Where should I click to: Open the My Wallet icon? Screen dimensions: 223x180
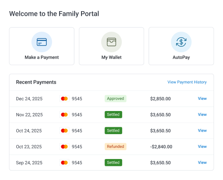(x=111, y=42)
